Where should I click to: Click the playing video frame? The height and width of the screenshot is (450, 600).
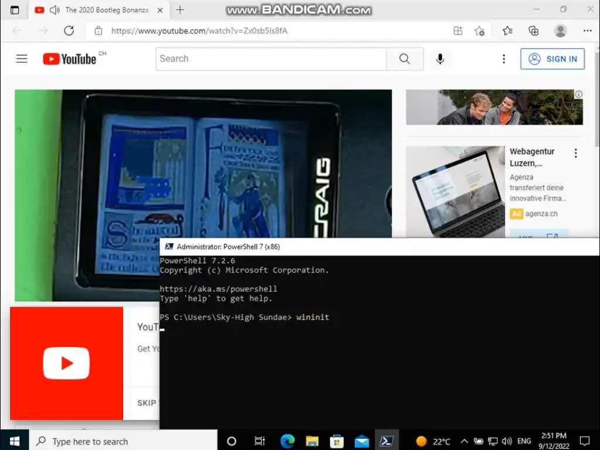203,163
